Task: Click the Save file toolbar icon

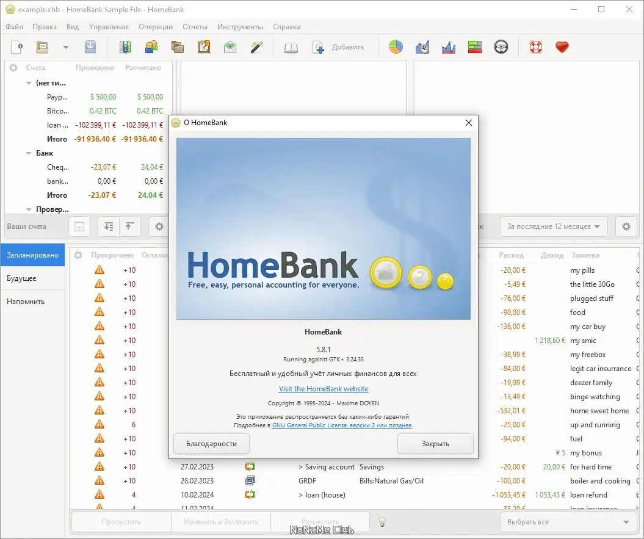Action: pos(90,47)
